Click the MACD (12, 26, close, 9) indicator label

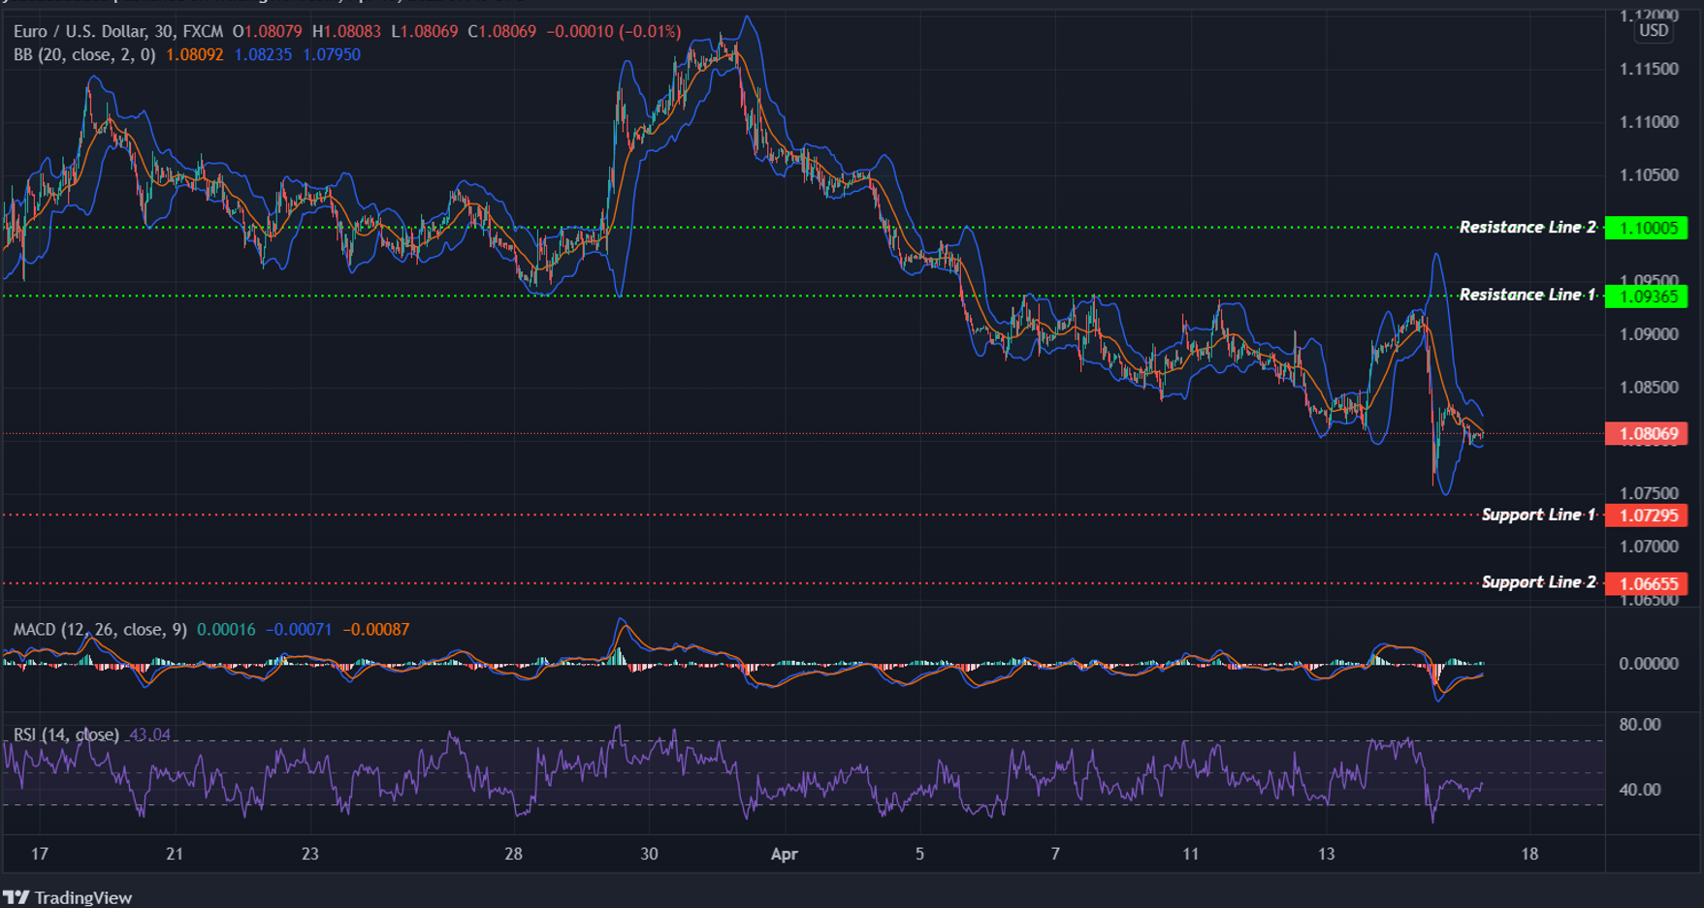coord(100,630)
